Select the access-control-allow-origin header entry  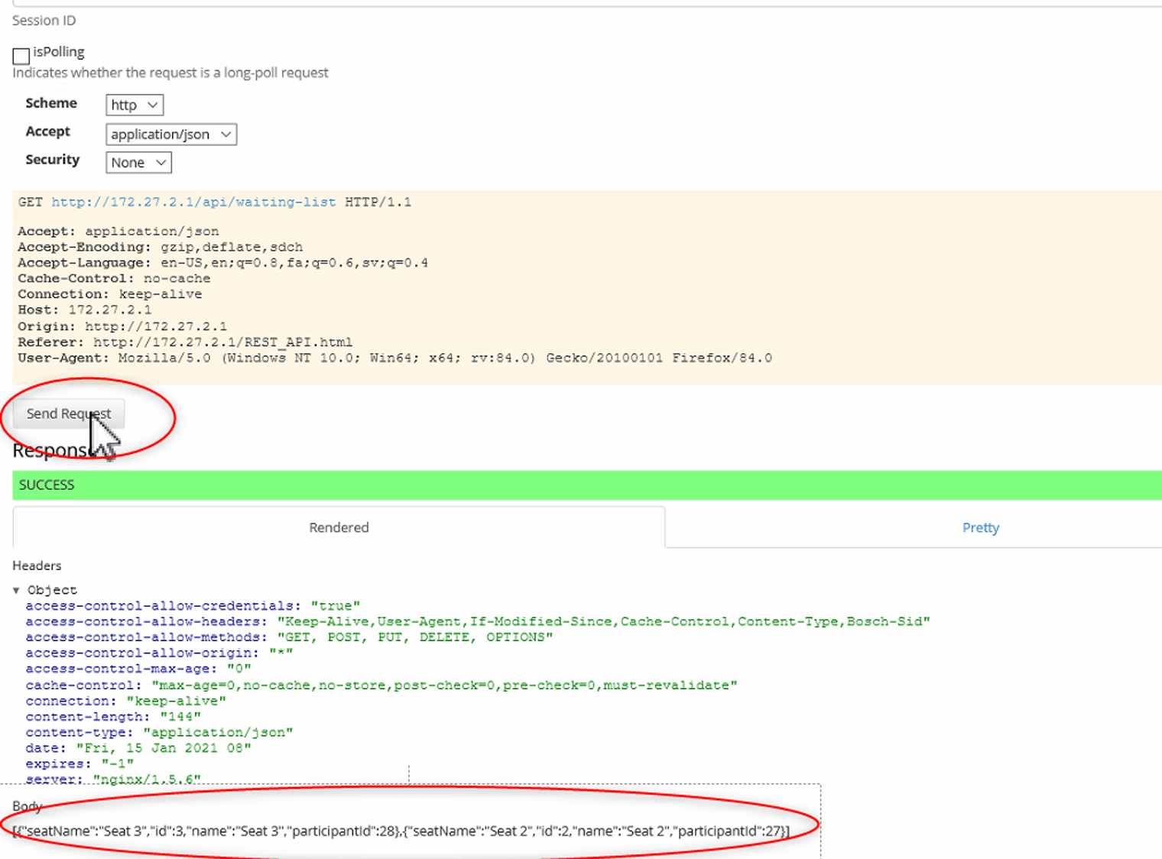pyautogui.click(x=159, y=653)
